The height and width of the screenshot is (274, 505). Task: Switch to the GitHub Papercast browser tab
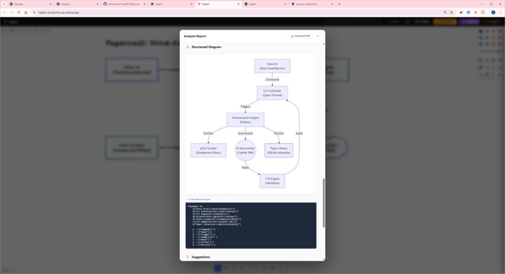[124, 4]
